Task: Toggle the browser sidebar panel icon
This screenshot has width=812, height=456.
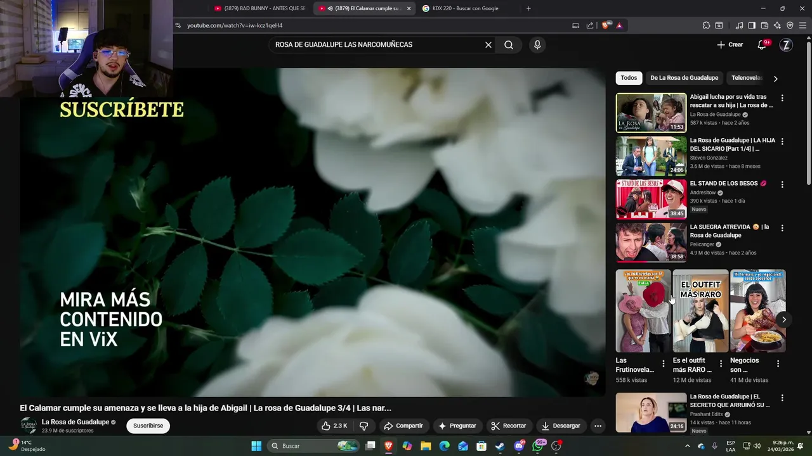Action: click(x=752, y=25)
